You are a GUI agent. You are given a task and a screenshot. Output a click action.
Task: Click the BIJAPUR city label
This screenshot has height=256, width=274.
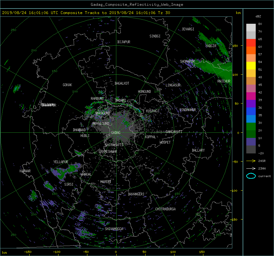coord(124,42)
